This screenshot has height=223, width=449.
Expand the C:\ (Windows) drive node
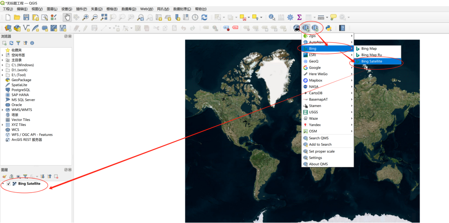point(2,65)
